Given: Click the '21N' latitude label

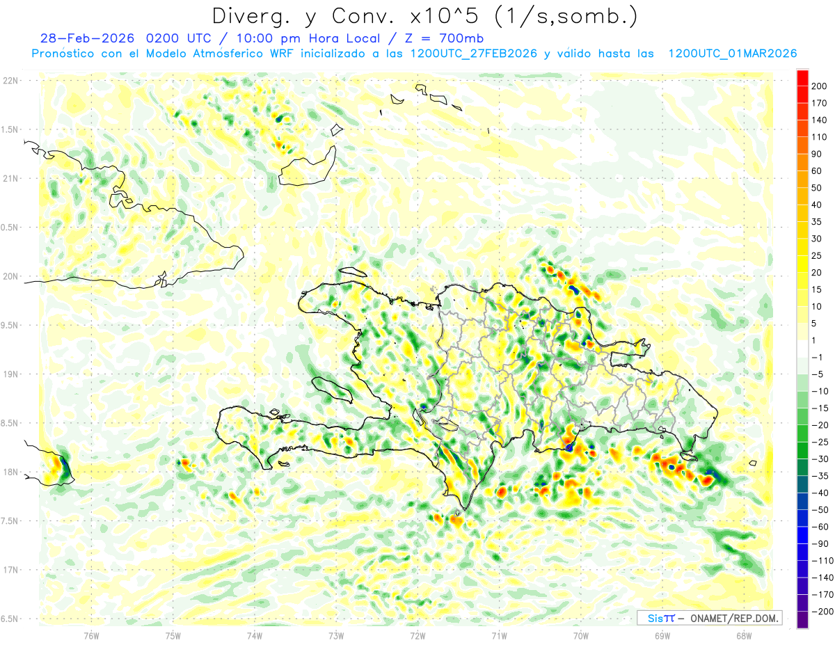Looking at the screenshot, I should 10,178.
